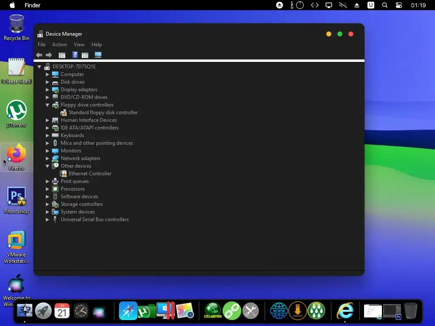The width and height of the screenshot is (435, 326).
Task: Select IDE ATA/ATAPI controllers row
Action: 90,128
